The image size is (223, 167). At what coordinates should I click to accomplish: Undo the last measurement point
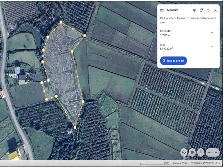208,10
